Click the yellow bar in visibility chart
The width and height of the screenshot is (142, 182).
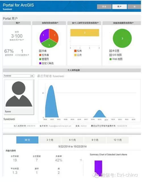85,33
